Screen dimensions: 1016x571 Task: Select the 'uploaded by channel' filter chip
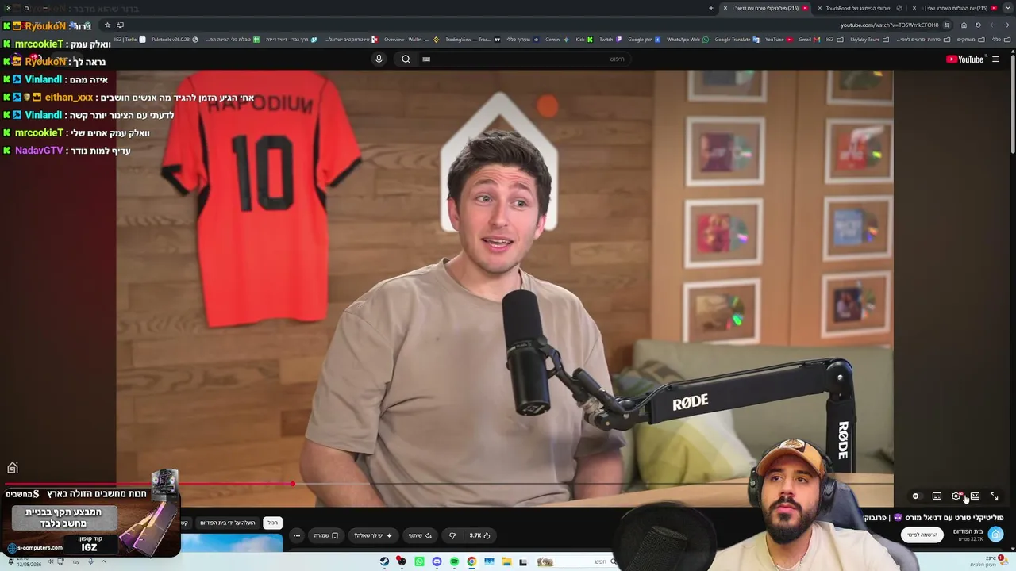click(228, 523)
